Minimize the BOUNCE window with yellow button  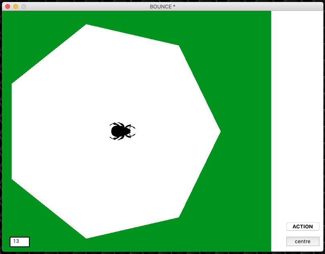click(x=16, y=6)
